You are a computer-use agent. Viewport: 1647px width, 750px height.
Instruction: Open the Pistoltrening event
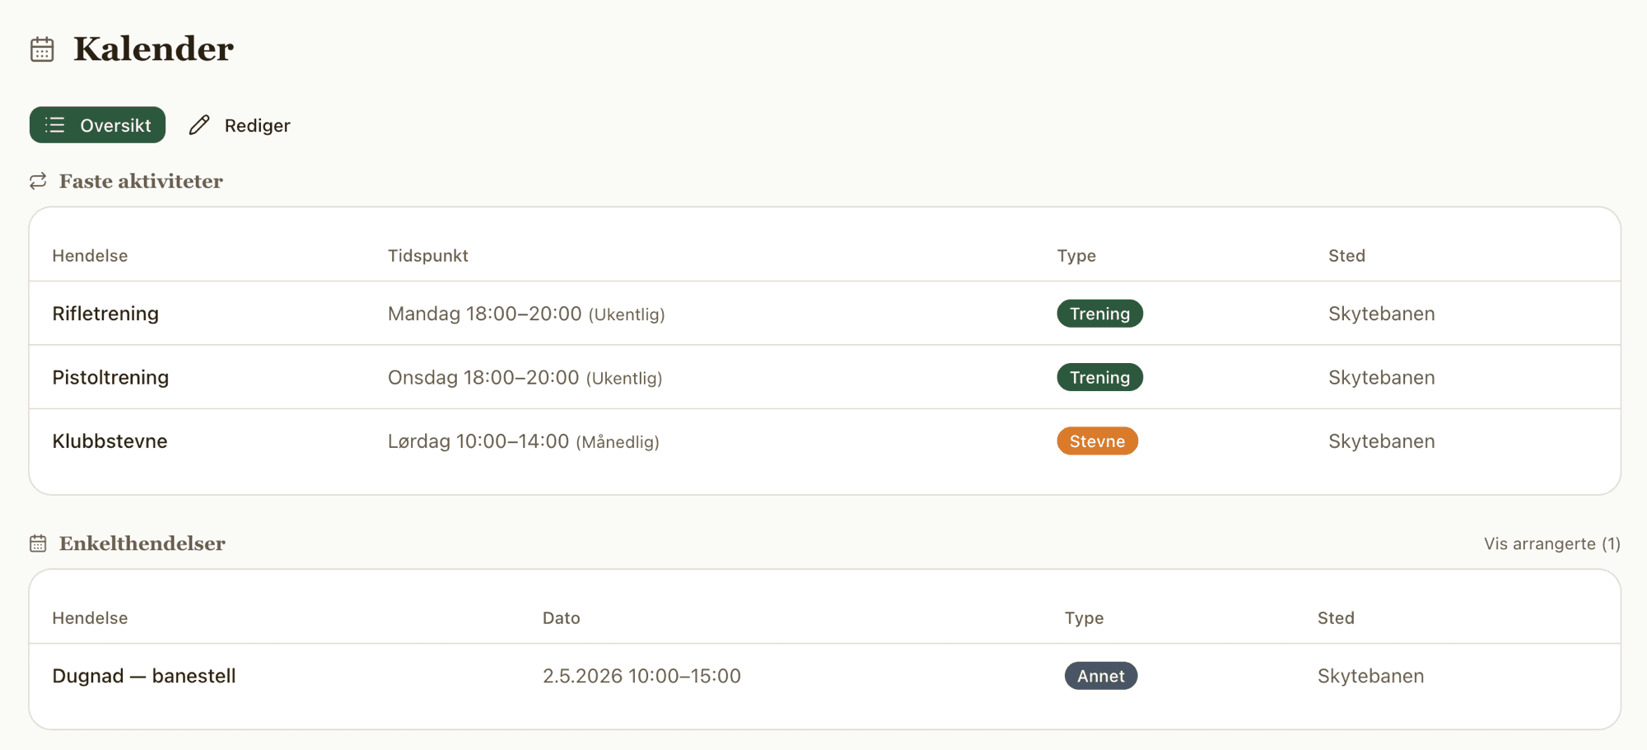(x=110, y=377)
